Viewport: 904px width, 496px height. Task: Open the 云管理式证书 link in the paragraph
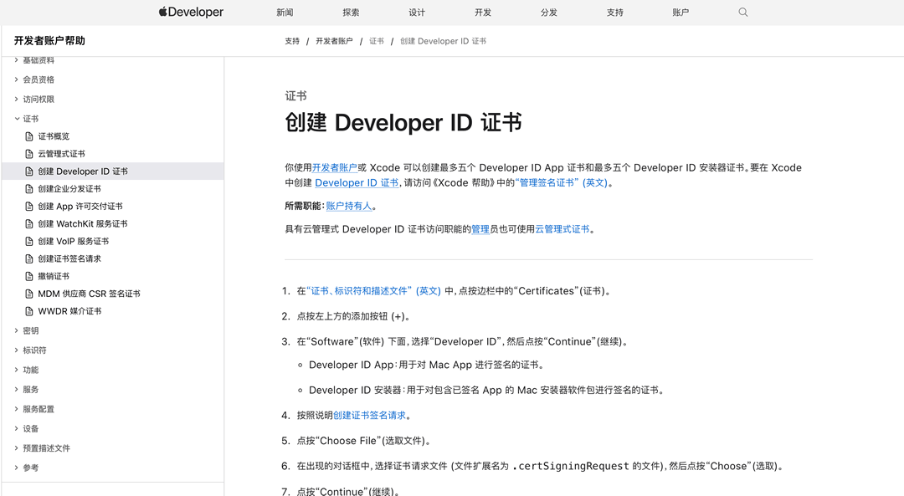pos(562,229)
